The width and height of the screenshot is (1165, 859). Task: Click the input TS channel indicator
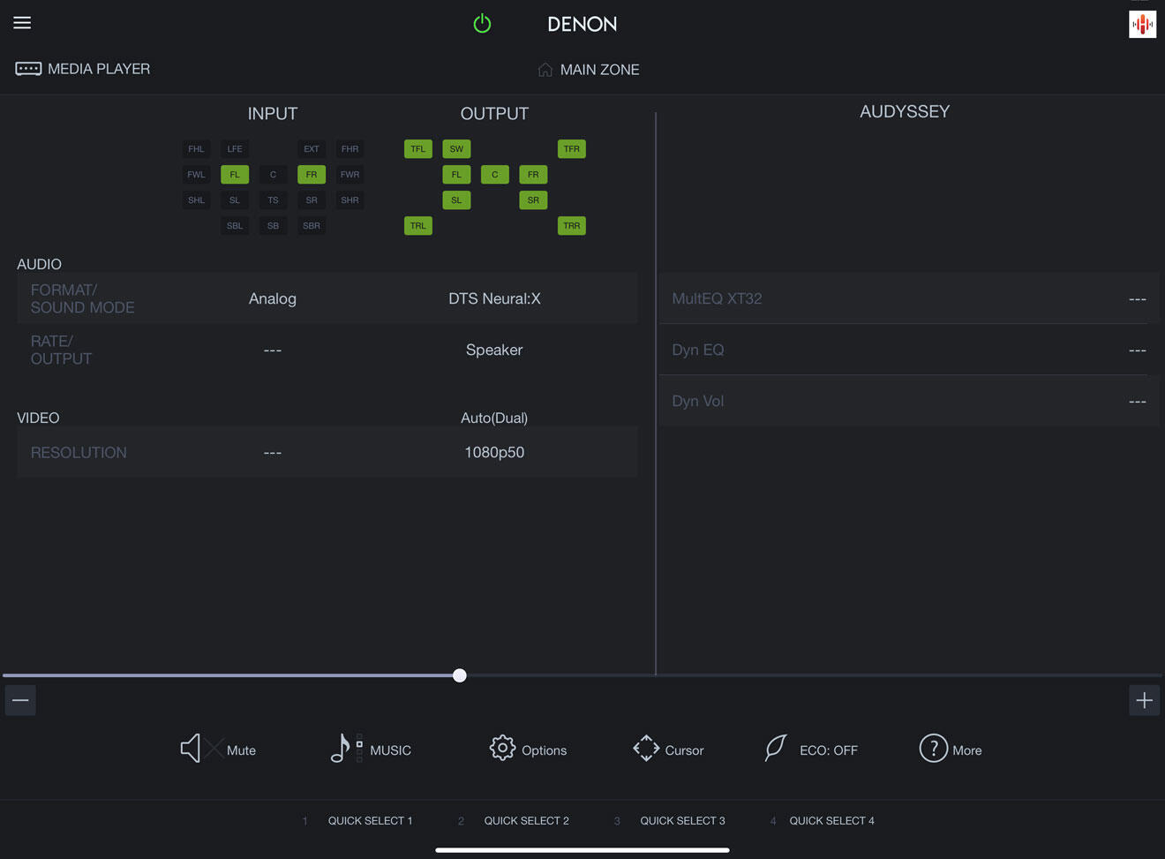(x=273, y=200)
